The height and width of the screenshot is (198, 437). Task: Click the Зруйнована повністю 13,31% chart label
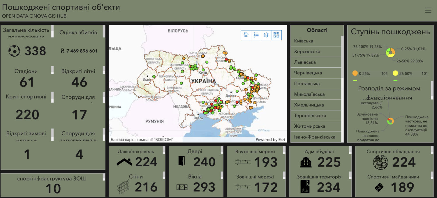pos(367,118)
